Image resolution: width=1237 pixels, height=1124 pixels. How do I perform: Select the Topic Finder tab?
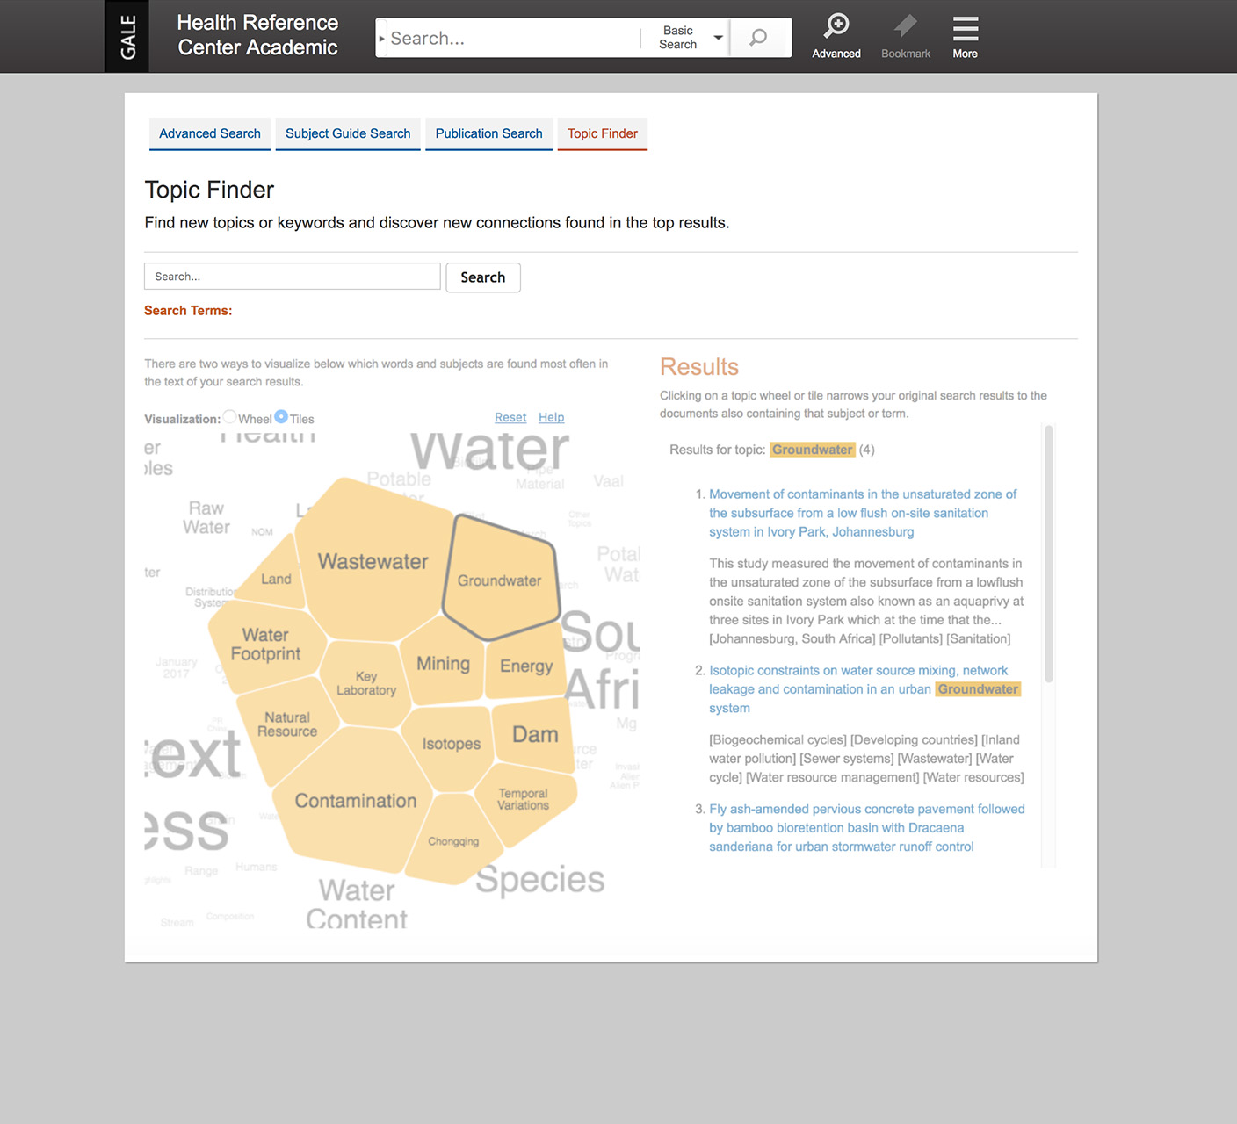coord(602,133)
